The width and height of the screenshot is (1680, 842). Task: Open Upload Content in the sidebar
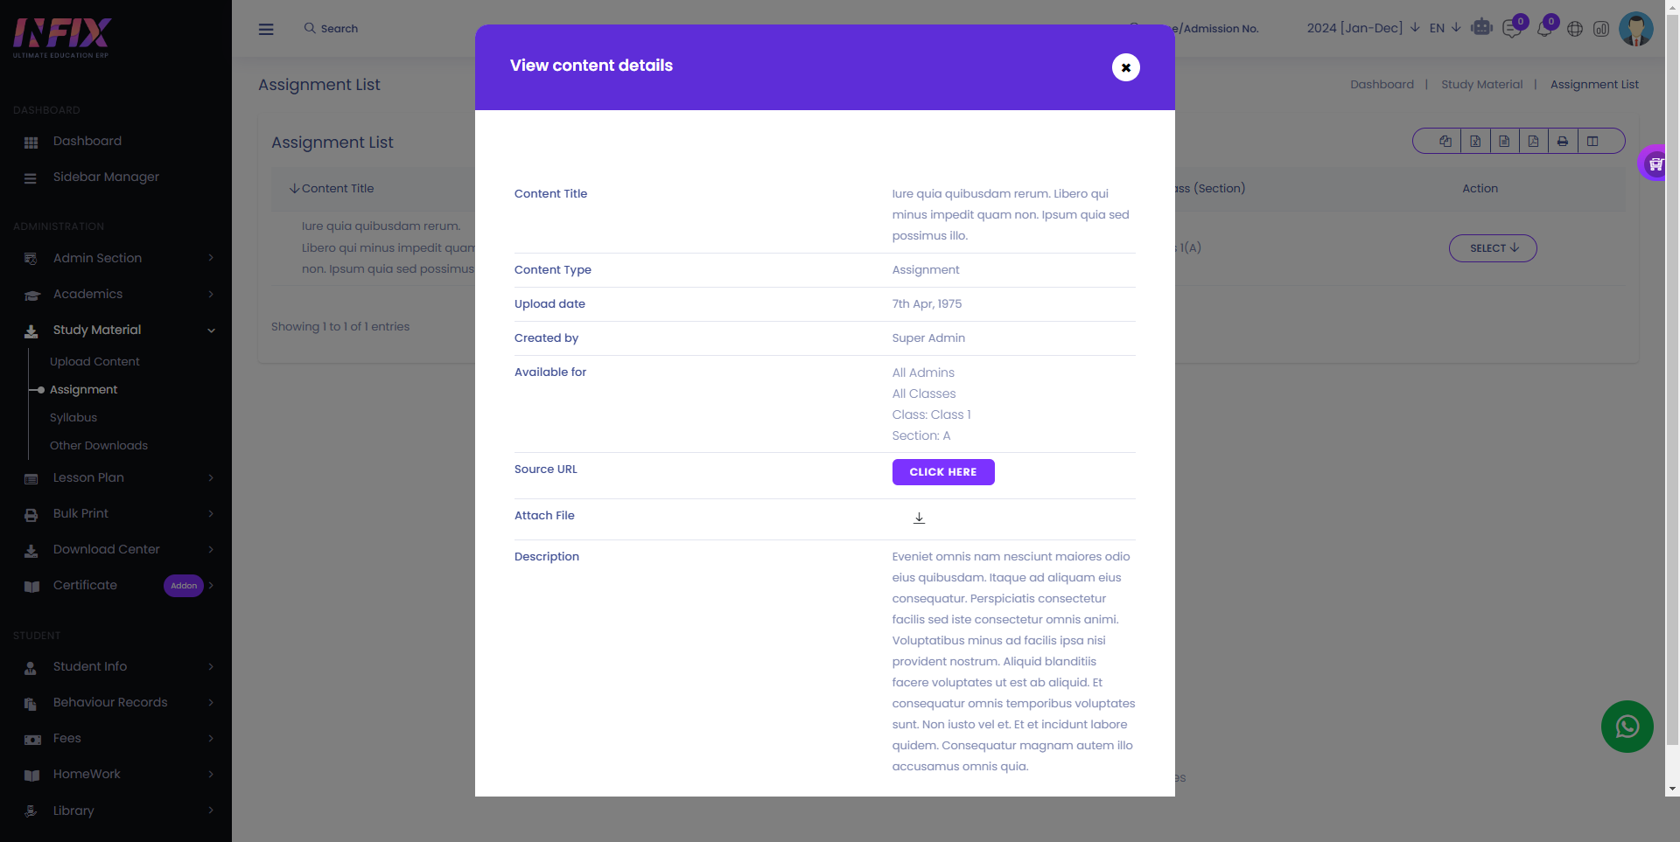click(x=94, y=362)
